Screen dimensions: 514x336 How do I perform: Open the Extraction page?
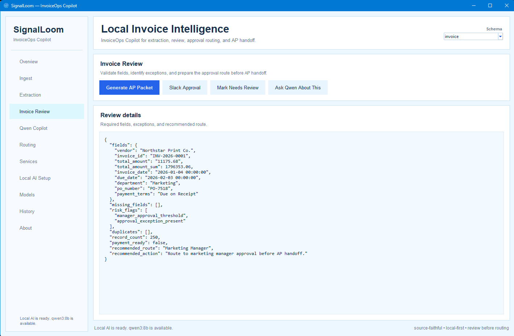[x=47, y=95]
